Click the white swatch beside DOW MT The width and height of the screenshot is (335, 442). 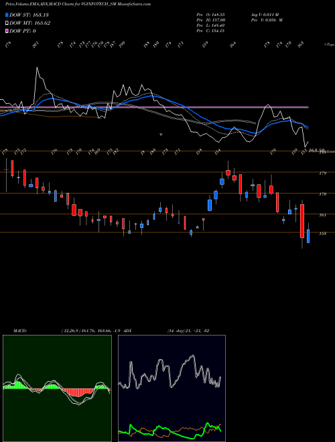tap(7, 23)
